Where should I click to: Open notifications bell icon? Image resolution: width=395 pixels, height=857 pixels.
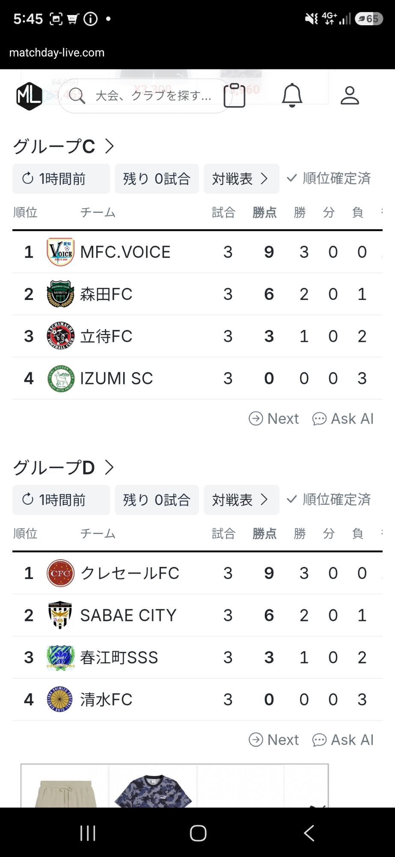point(292,95)
